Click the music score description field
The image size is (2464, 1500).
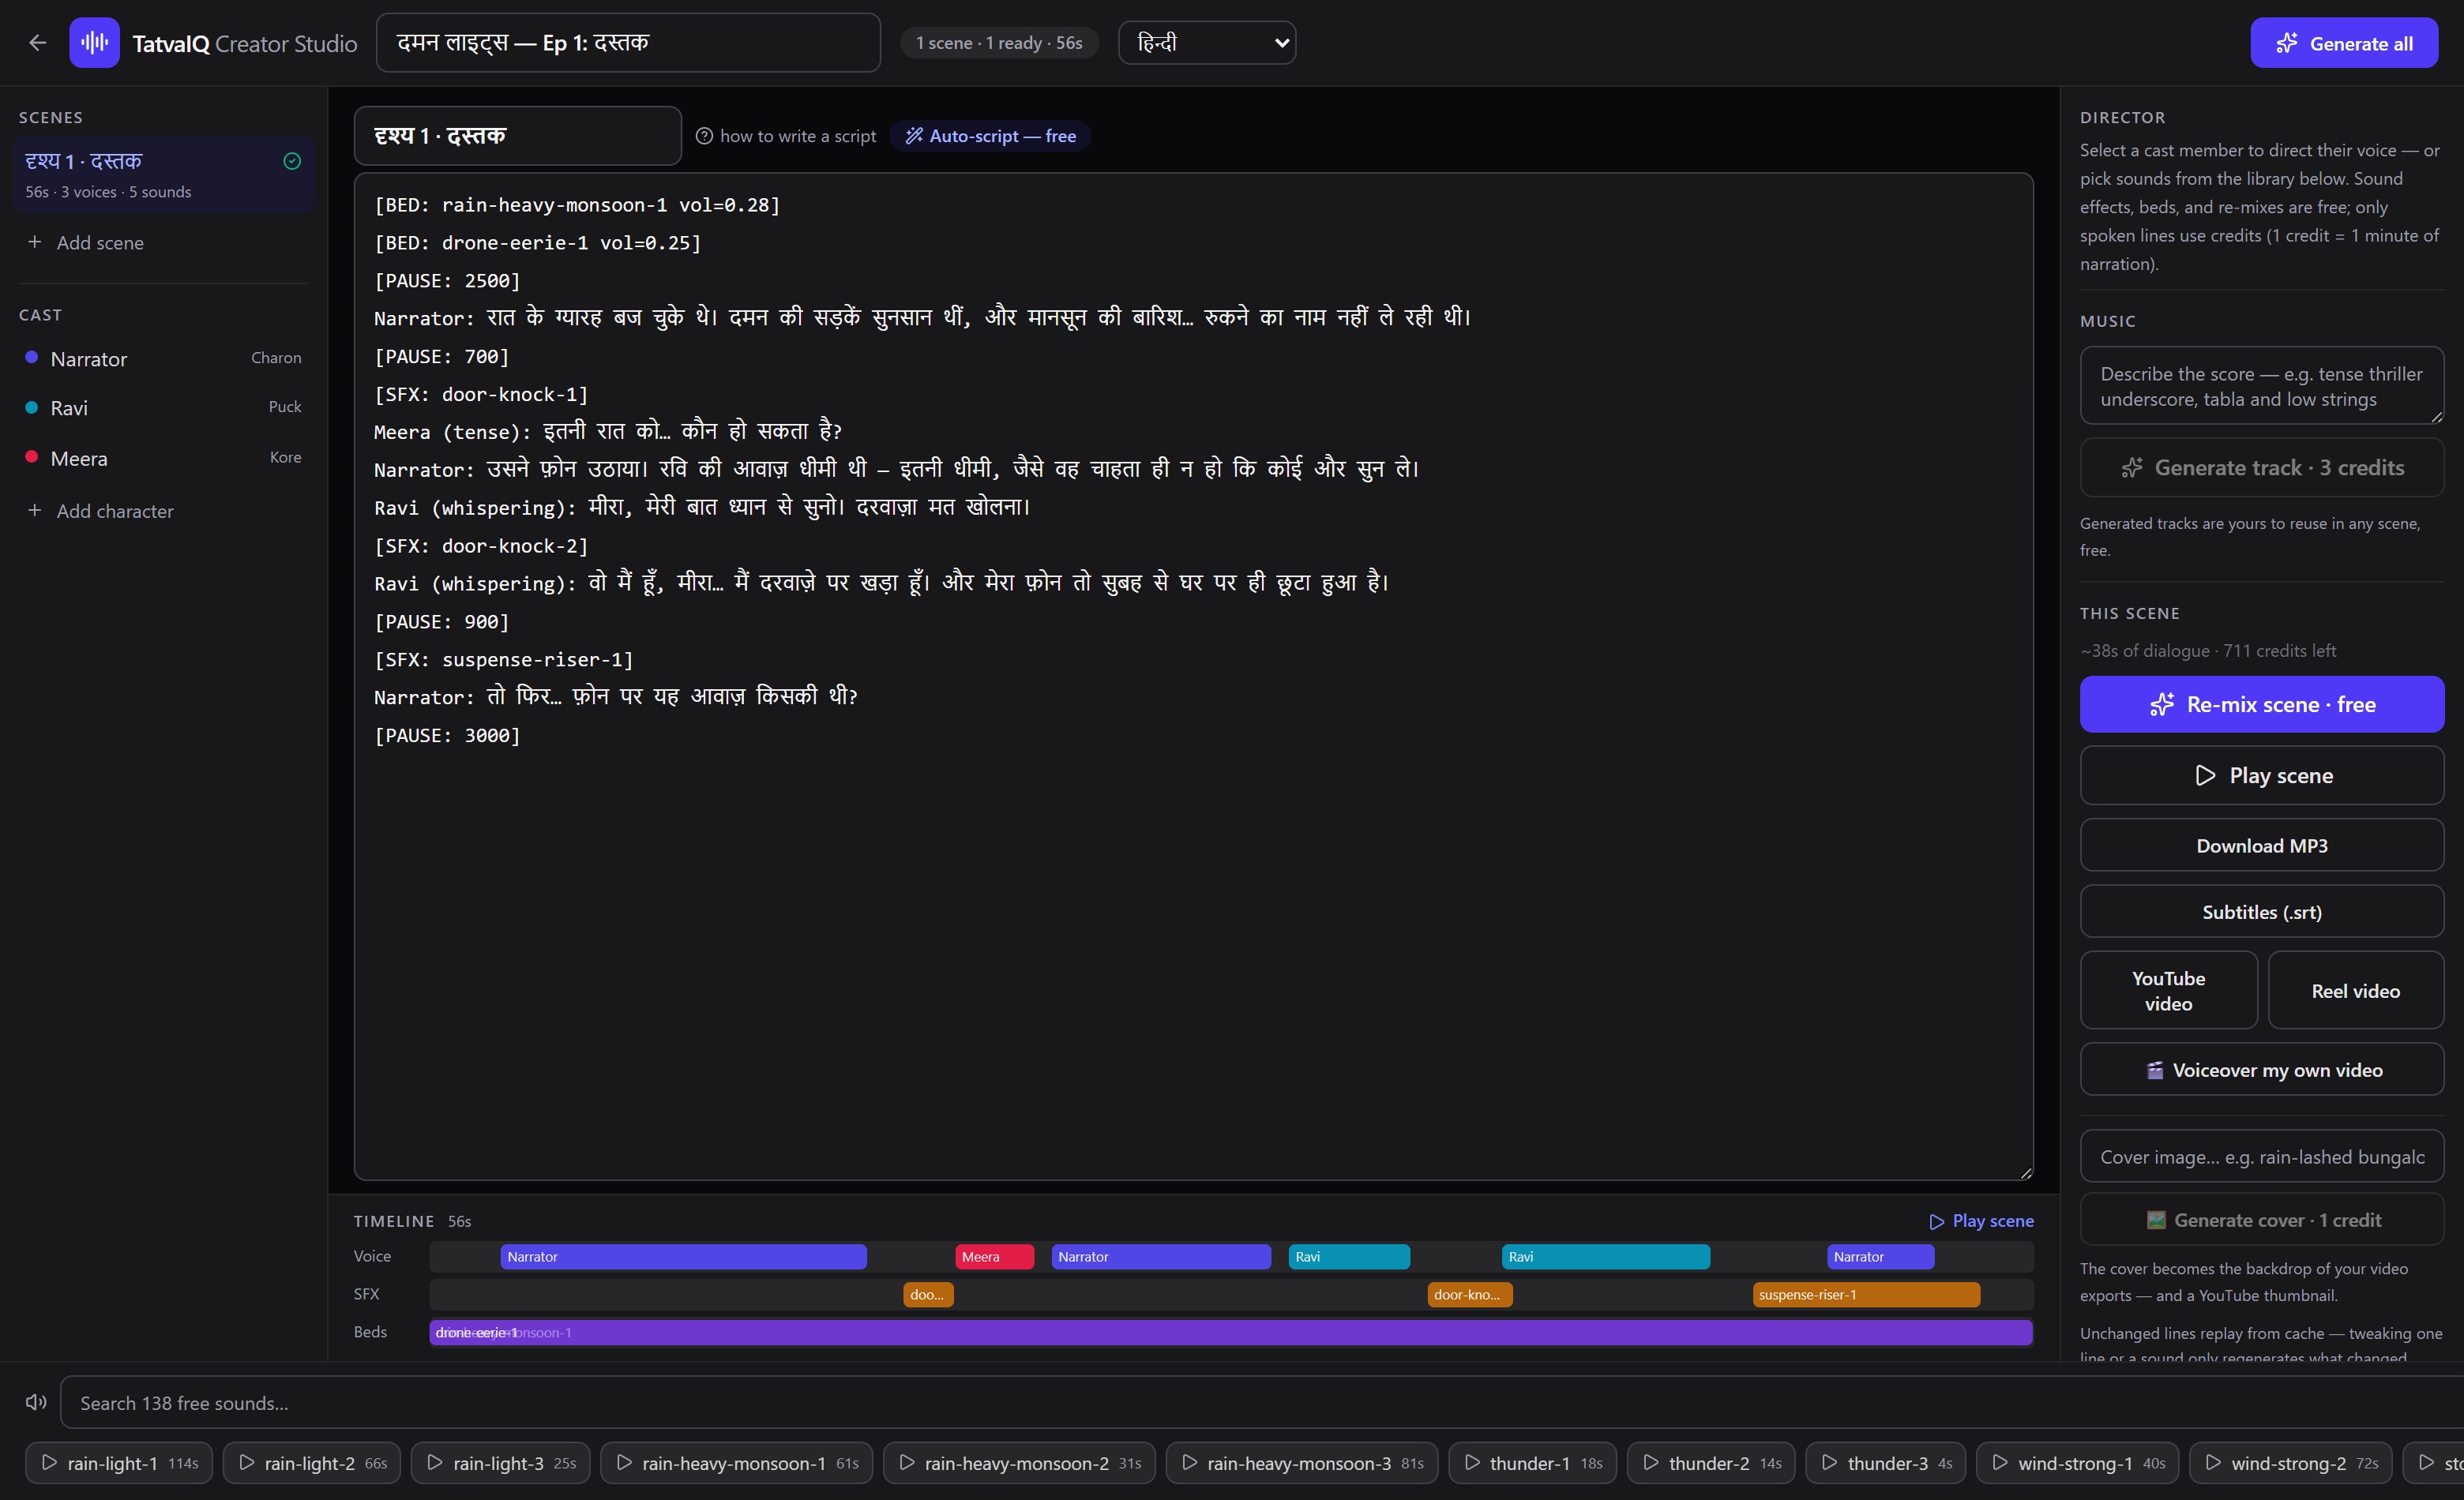point(2261,386)
